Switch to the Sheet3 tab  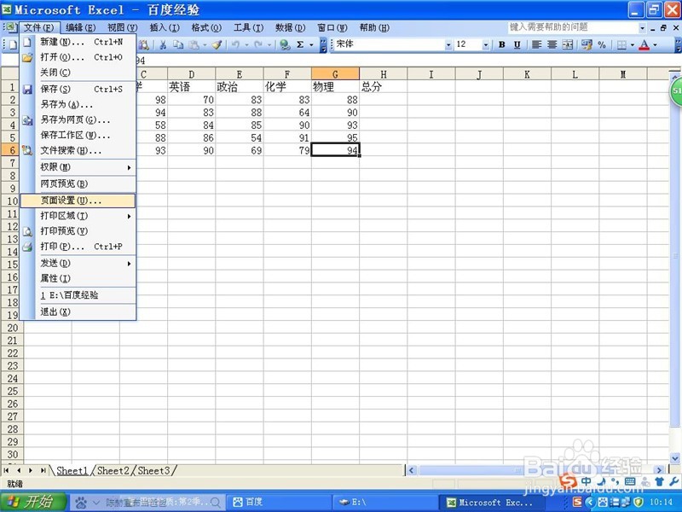click(153, 471)
